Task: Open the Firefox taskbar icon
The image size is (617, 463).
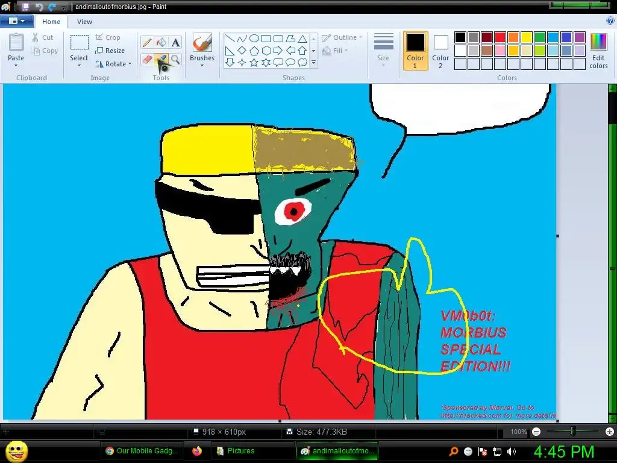Action: click(x=197, y=451)
